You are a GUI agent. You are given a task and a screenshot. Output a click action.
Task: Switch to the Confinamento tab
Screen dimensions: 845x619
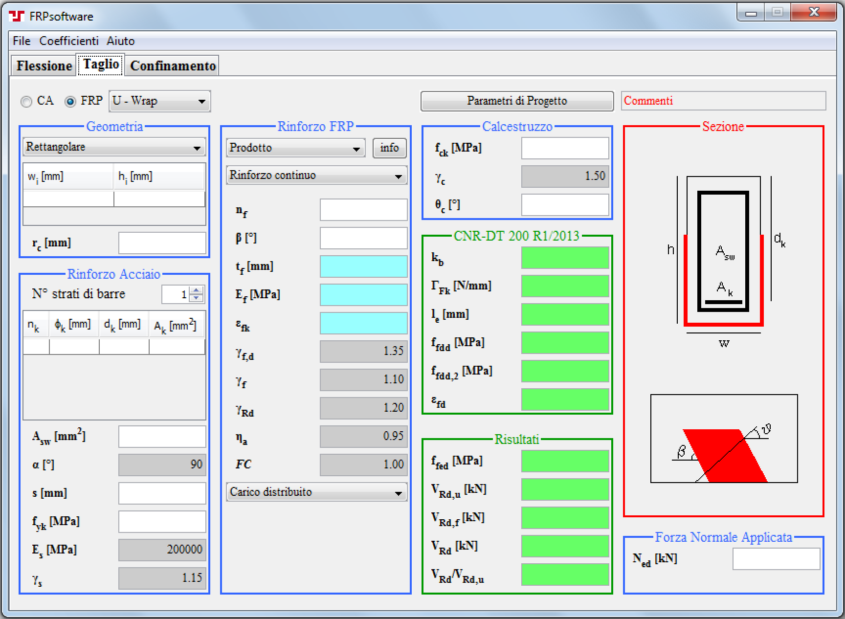point(173,66)
